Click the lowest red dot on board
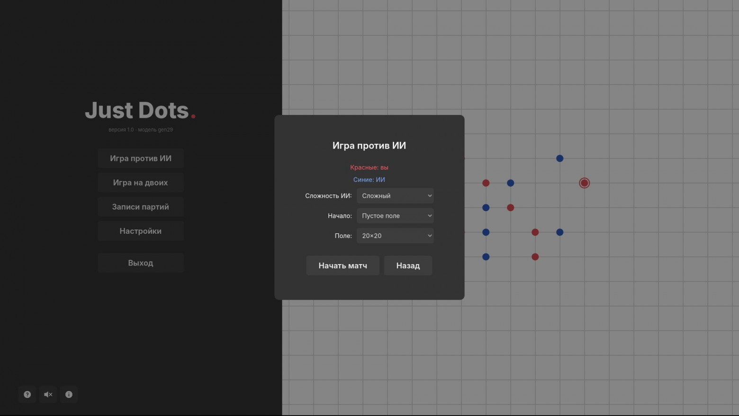This screenshot has height=416, width=739. click(x=535, y=257)
